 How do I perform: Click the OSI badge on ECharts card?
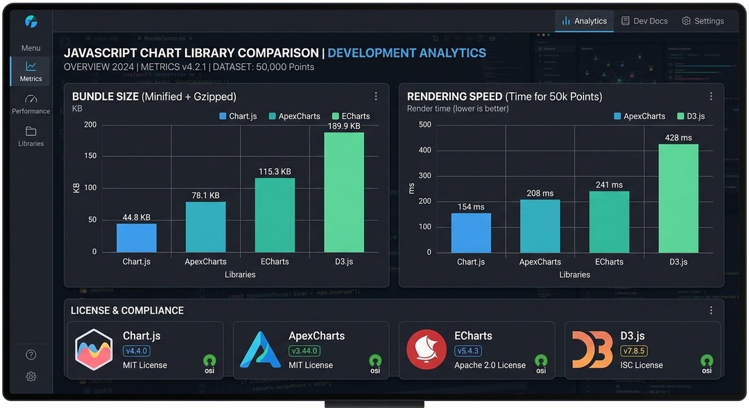point(541,364)
